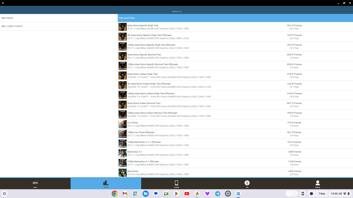Open Aztec Ruins OpenGL (High Tier) thumbnail
Screen dimensions: 353x198
click(123, 27)
